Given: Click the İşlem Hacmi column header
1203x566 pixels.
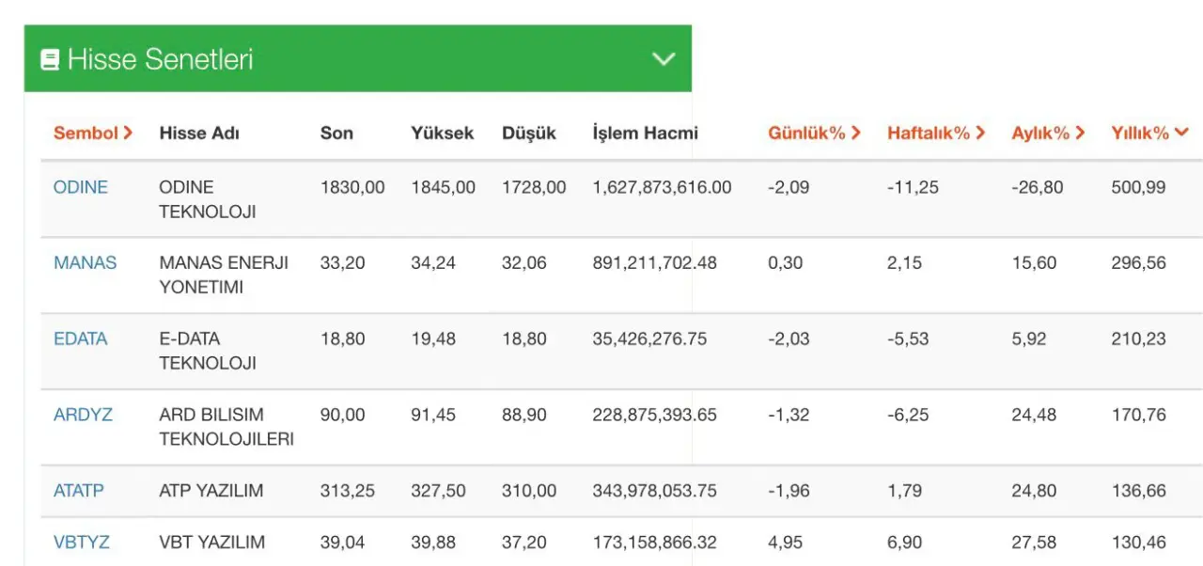Looking at the screenshot, I should click(646, 133).
